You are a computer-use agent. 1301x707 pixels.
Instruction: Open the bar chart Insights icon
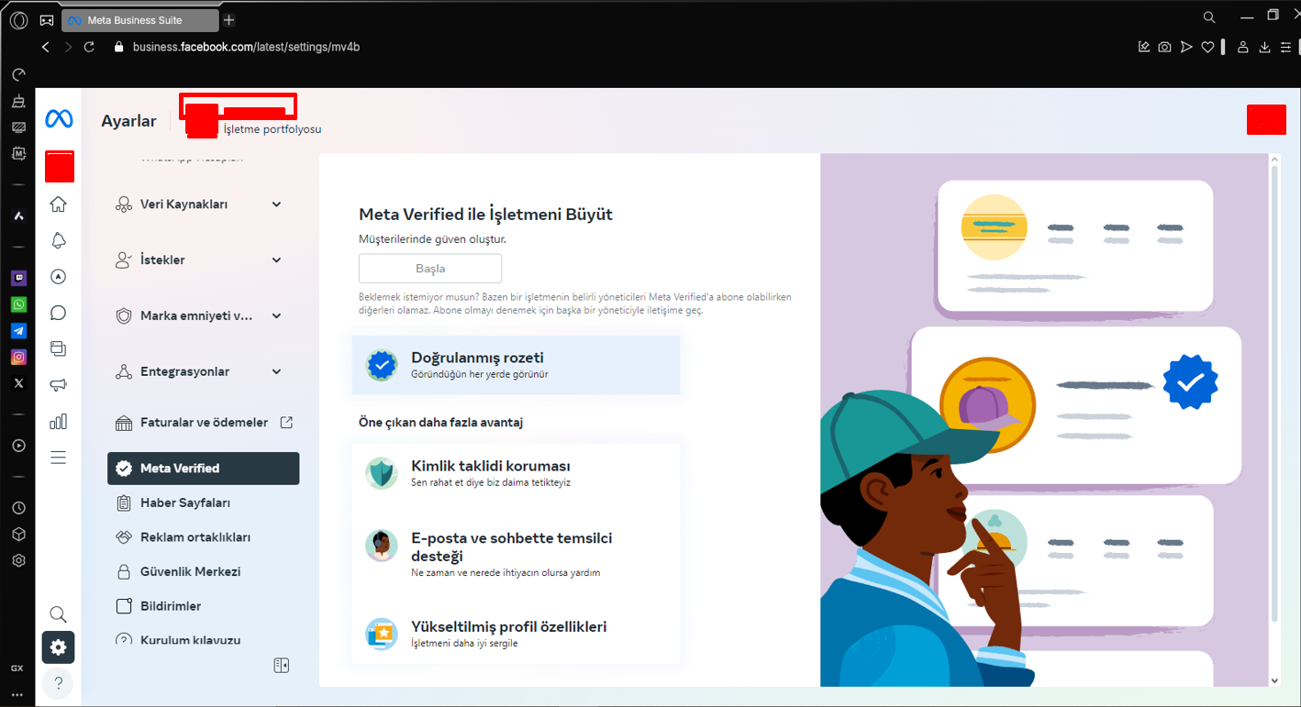pyautogui.click(x=58, y=421)
